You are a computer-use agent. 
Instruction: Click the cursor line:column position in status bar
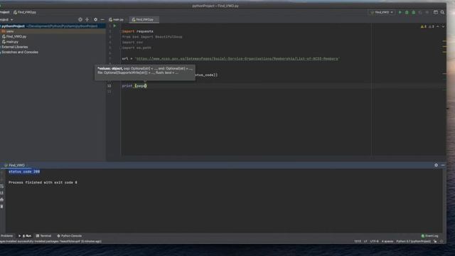[x=358, y=241]
